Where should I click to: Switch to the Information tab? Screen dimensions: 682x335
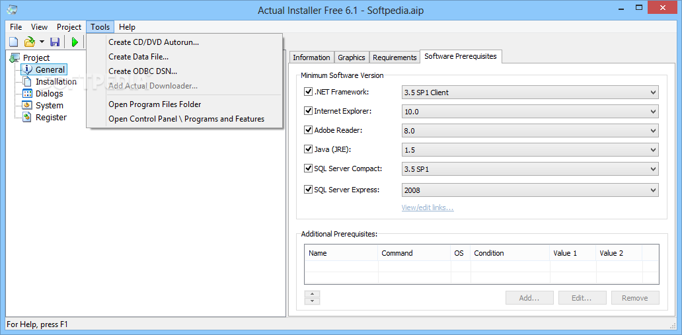click(x=311, y=57)
